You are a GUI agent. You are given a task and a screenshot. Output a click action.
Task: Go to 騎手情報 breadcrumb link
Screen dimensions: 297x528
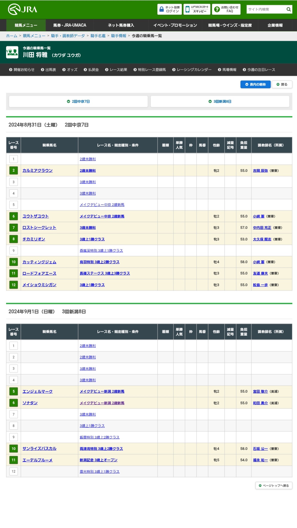click(x=119, y=36)
